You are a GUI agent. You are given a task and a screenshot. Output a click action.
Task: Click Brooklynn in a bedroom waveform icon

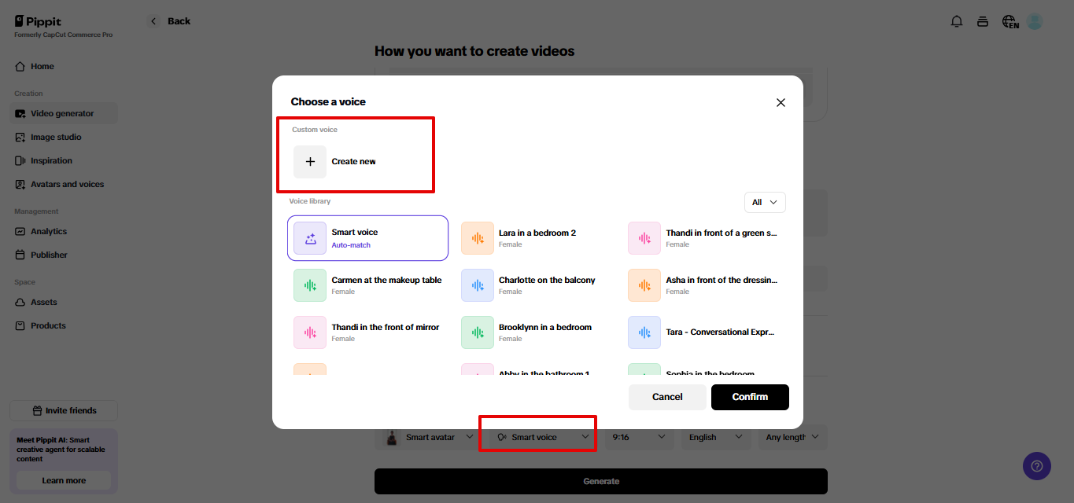point(478,332)
